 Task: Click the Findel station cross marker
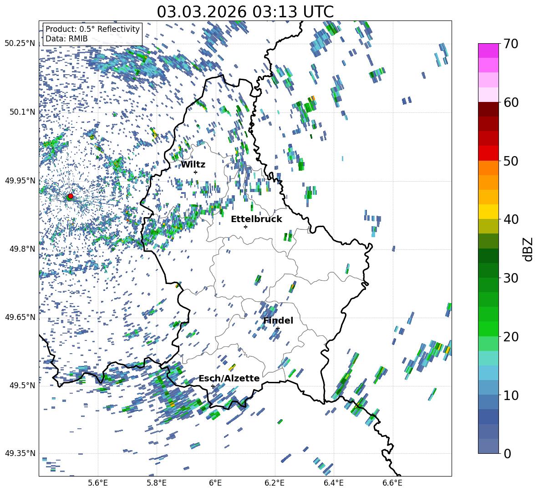tap(278, 329)
